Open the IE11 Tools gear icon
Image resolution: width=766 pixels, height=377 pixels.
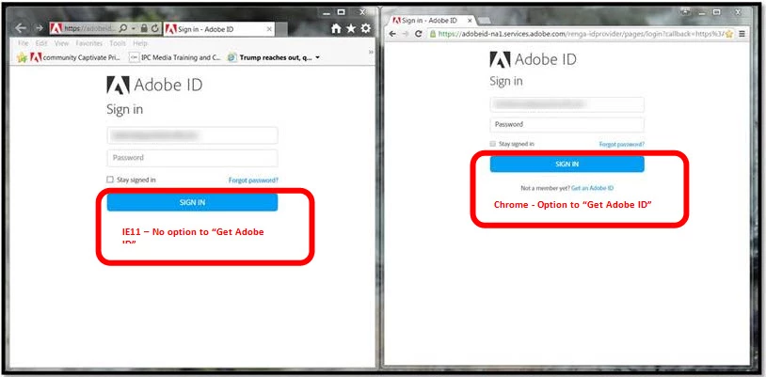click(x=365, y=29)
